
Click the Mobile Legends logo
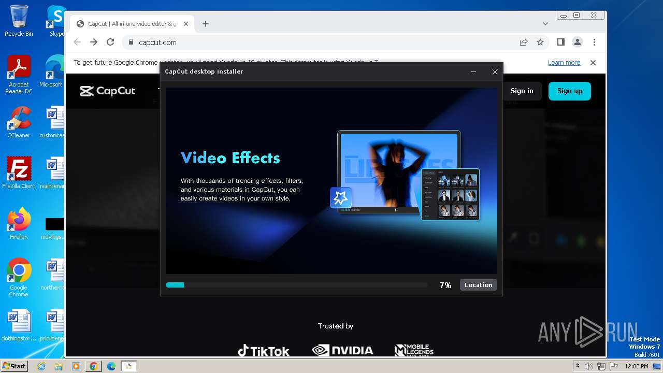[414, 350]
